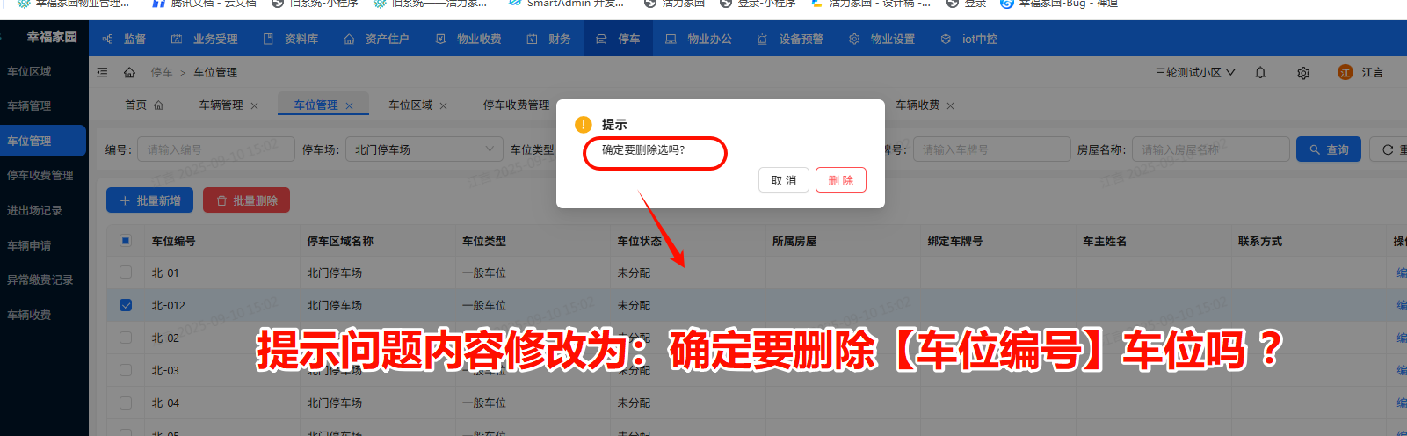Click the sidebar collapse menu icon
Viewport: 1407px width, 436px height.
click(x=103, y=73)
